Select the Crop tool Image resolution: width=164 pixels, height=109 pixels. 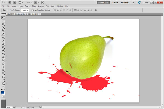(3, 31)
